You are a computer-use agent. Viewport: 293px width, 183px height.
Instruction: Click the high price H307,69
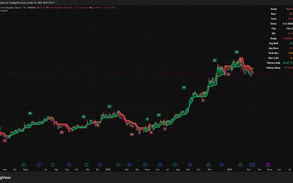click(50, 8)
